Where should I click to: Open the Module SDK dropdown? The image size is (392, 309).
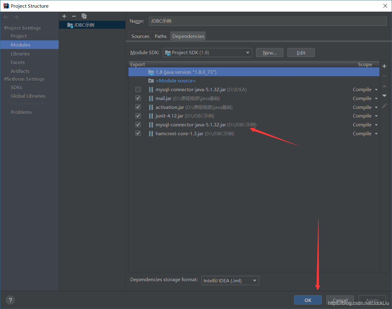click(208, 53)
